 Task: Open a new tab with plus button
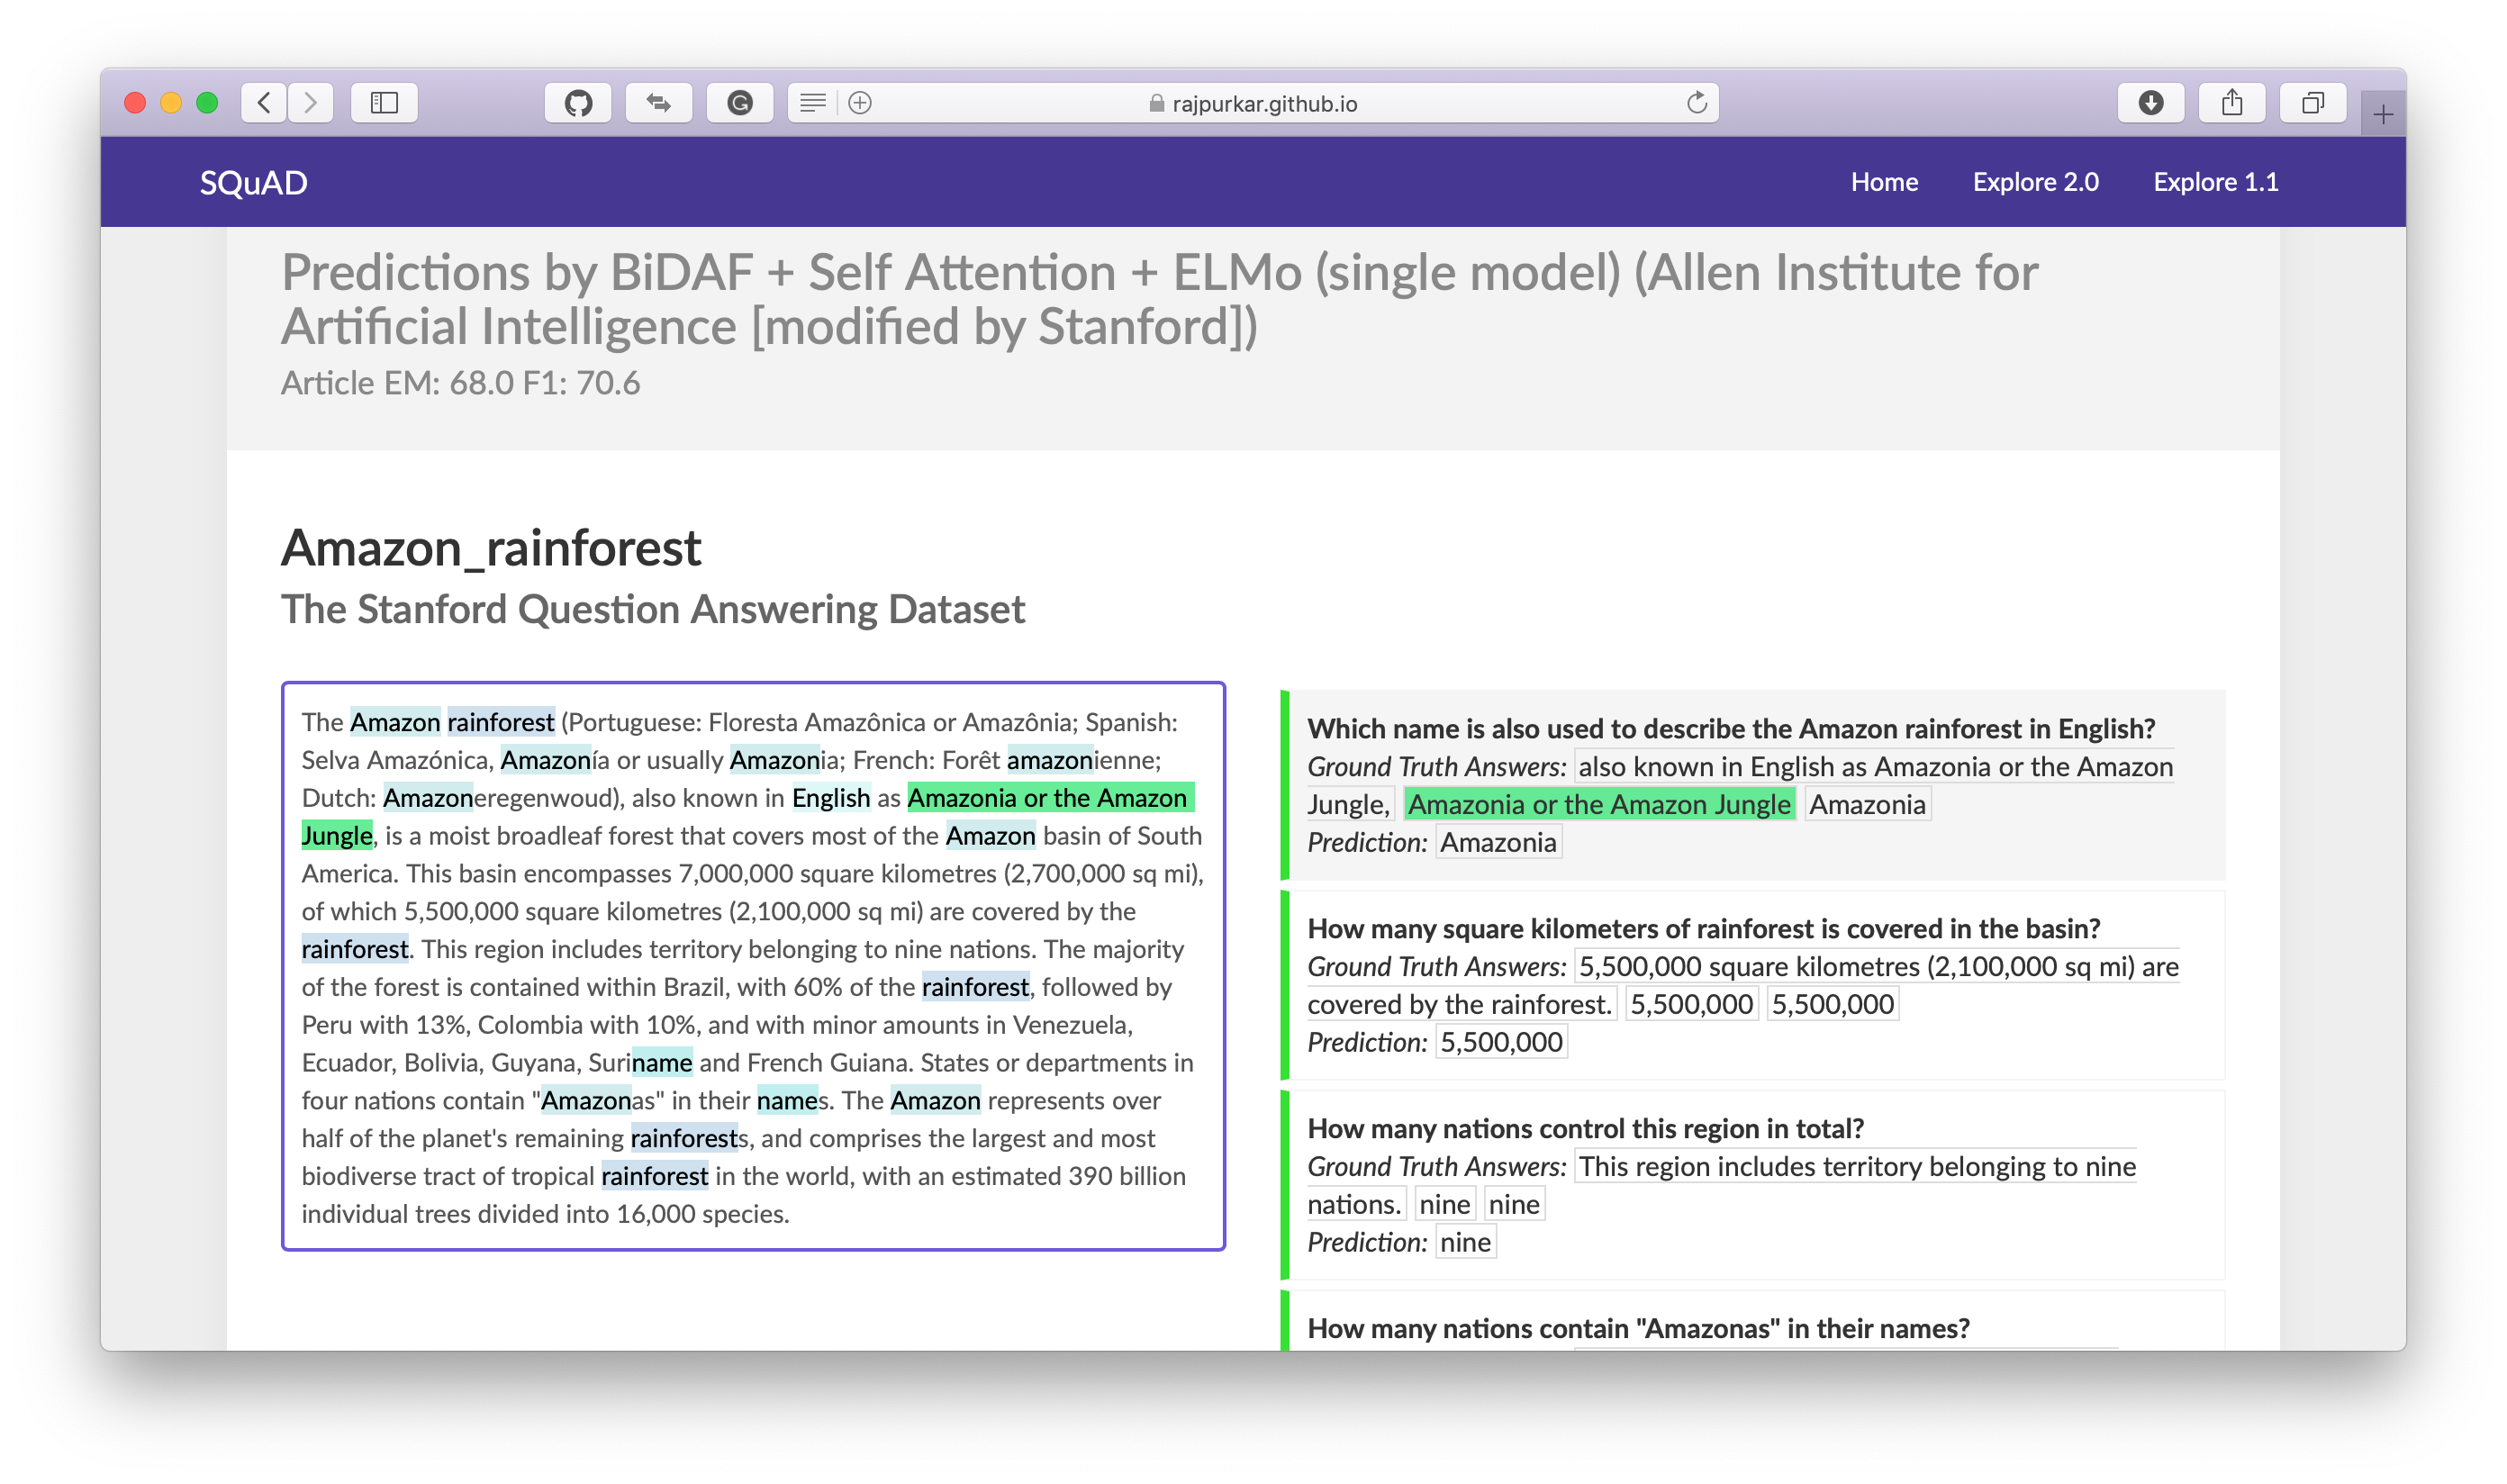[x=2383, y=115]
